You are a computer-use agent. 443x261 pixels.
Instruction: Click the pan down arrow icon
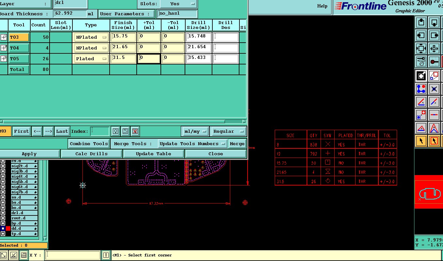tap(434, 22)
